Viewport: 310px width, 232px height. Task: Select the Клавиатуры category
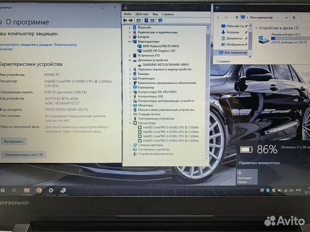[x=146, y=78]
